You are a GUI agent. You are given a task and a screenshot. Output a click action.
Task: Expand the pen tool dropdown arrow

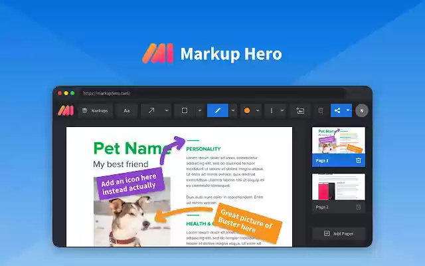pyautogui.click(x=233, y=110)
